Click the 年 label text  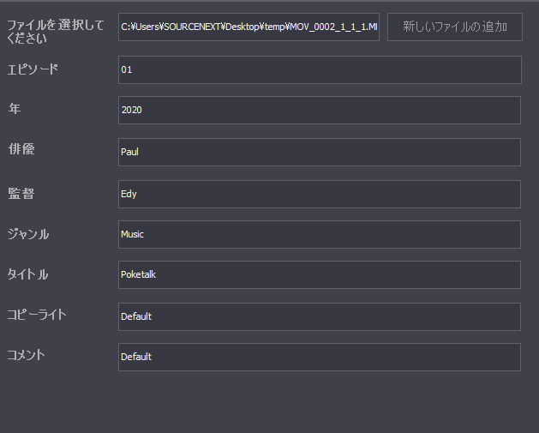click(x=15, y=109)
